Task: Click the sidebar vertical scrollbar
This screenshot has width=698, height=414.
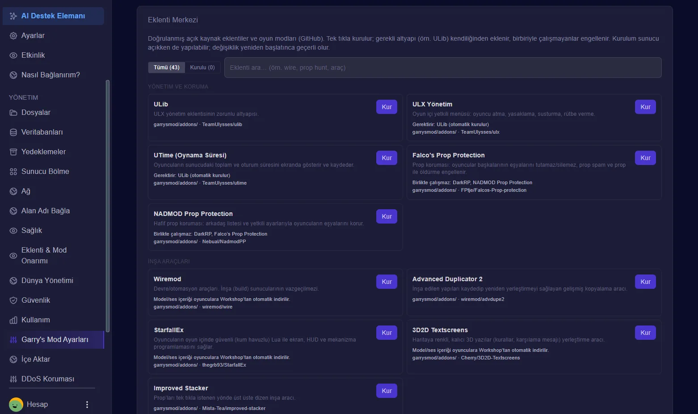Action: point(107,206)
